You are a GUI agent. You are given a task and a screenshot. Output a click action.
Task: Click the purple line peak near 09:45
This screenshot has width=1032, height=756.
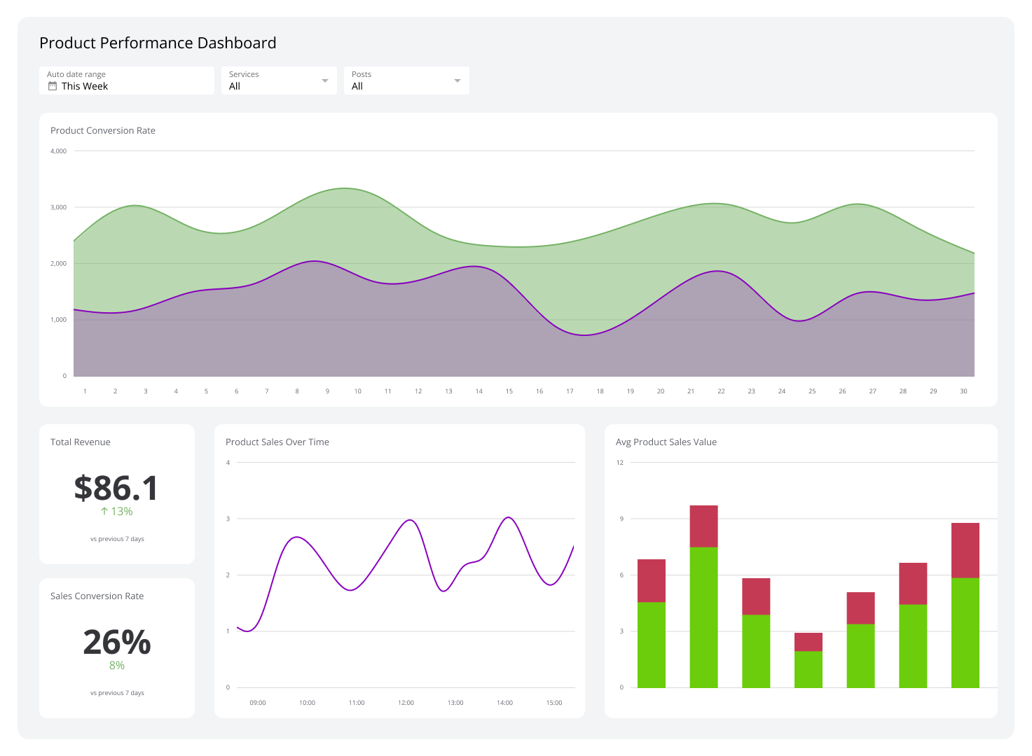tap(297, 538)
